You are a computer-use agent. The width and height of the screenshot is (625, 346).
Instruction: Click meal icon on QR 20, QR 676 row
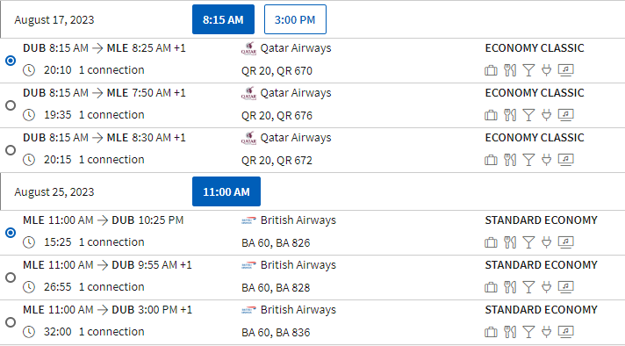point(510,115)
